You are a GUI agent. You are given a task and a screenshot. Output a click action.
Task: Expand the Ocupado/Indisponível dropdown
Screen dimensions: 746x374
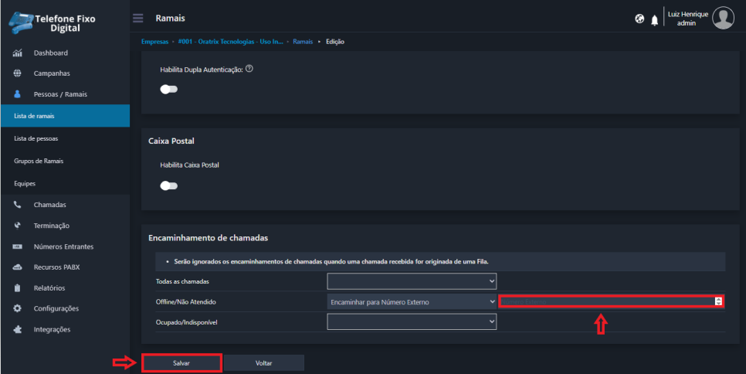click(x=412, y=321)
